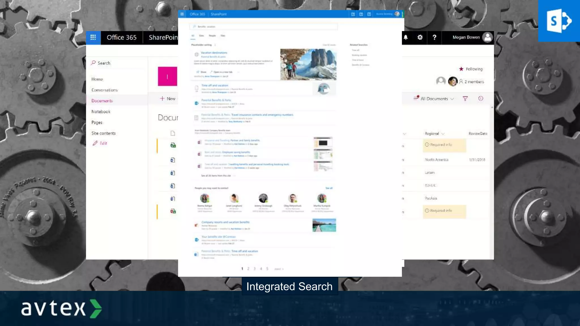Open Pages in the left navigation

(97, 122)
